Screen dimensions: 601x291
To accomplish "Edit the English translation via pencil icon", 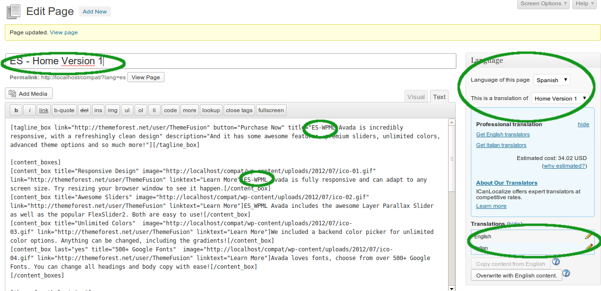I will tap(588, 236).
